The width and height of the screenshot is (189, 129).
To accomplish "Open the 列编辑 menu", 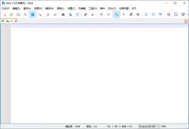I will click(82, 9).
